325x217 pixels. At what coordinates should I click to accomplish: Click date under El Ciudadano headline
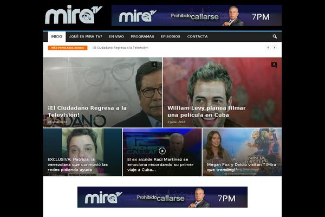coord(57,122)
